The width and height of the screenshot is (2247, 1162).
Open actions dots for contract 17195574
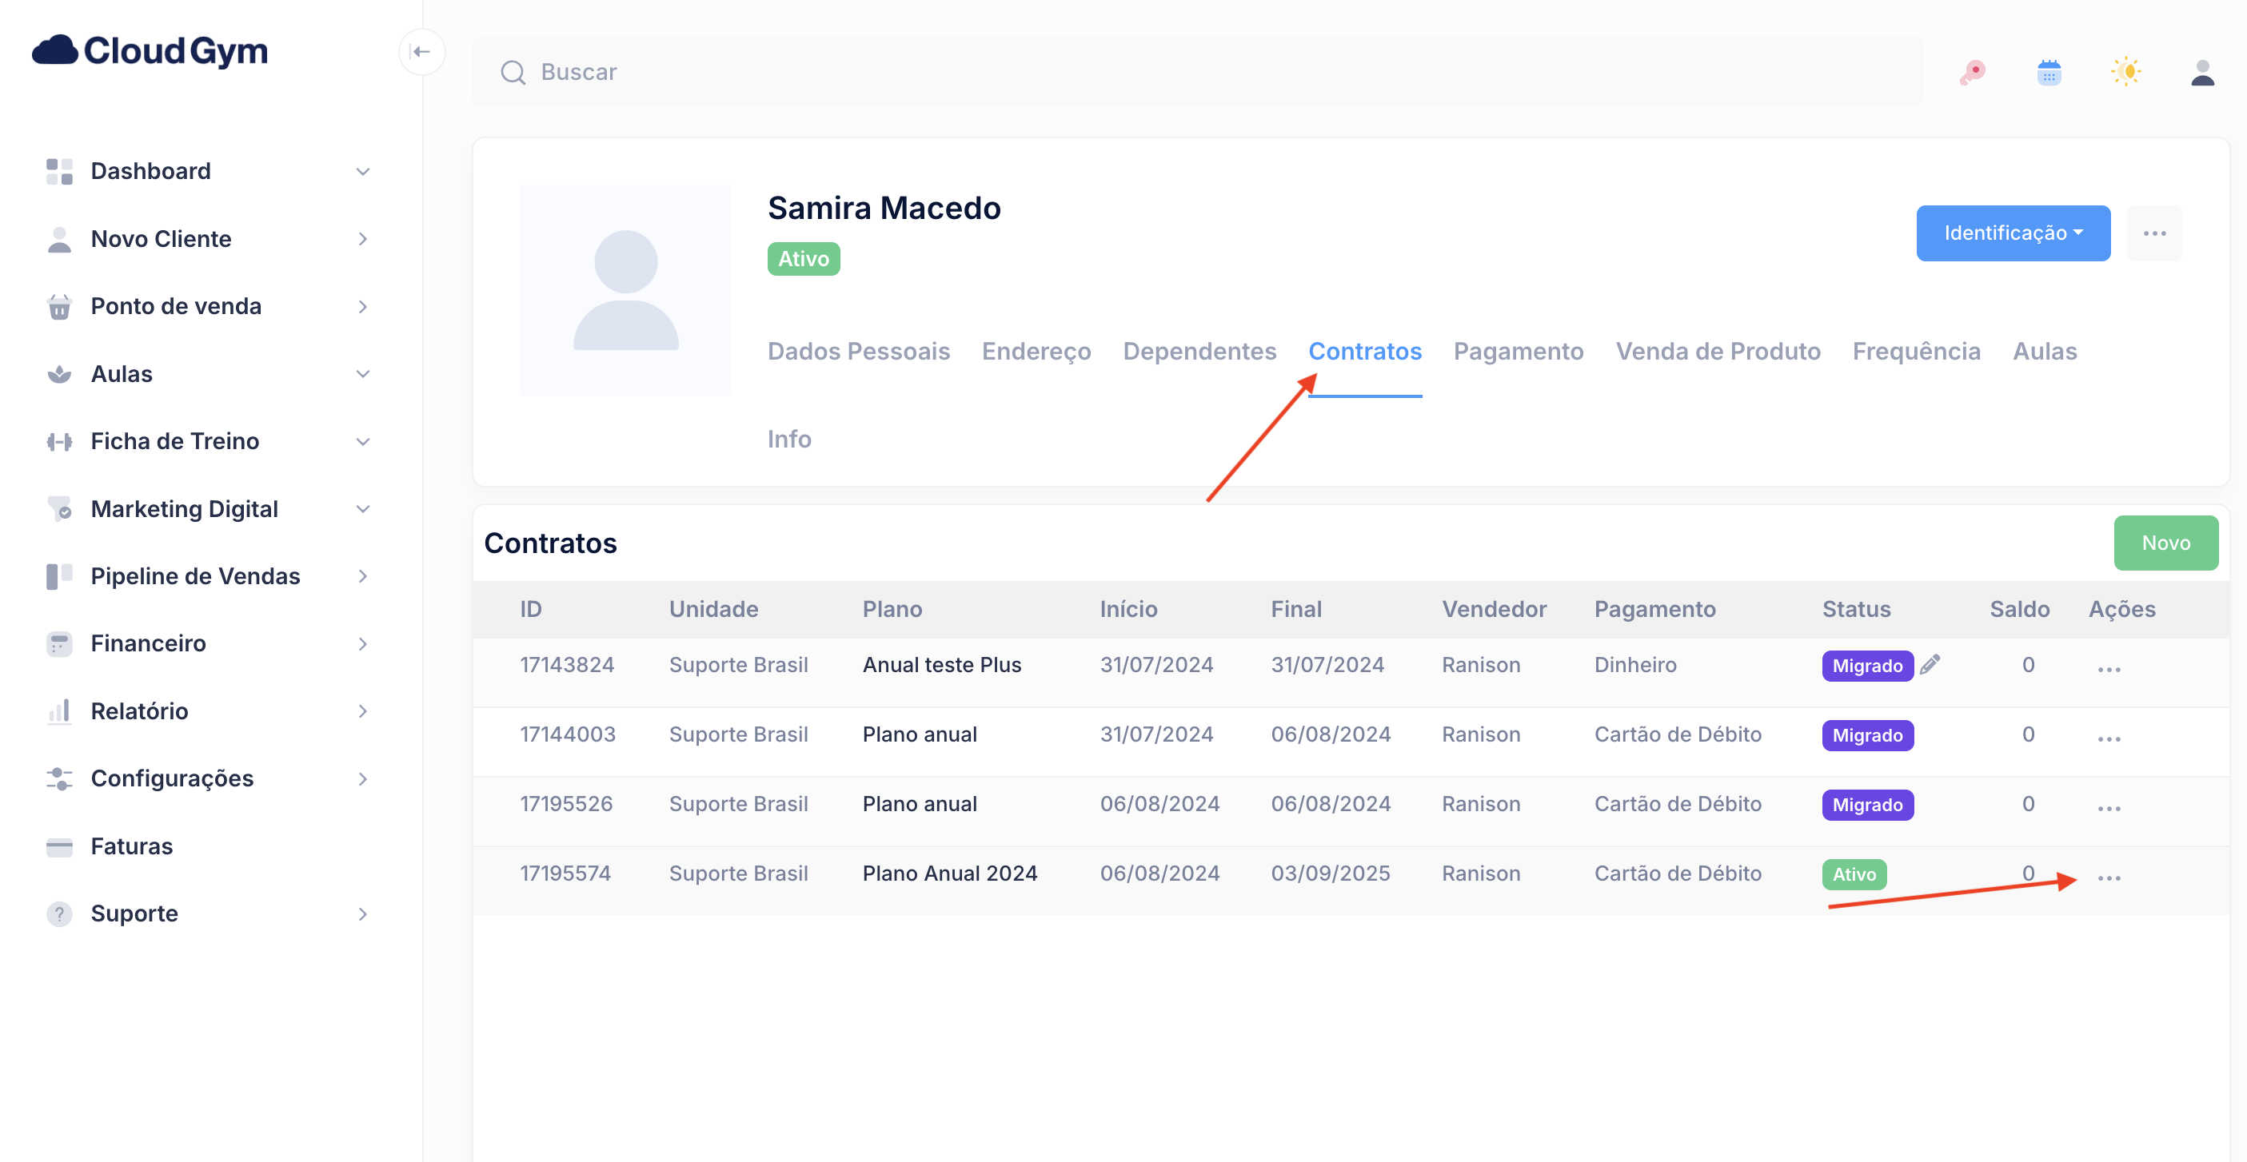pos(2109,877)
